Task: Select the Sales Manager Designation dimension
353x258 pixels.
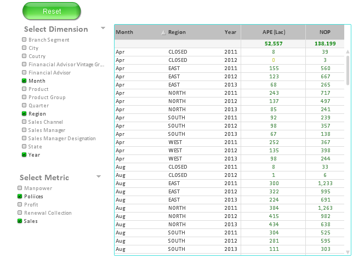Action: pyautogui.click(x=24, y=139)
